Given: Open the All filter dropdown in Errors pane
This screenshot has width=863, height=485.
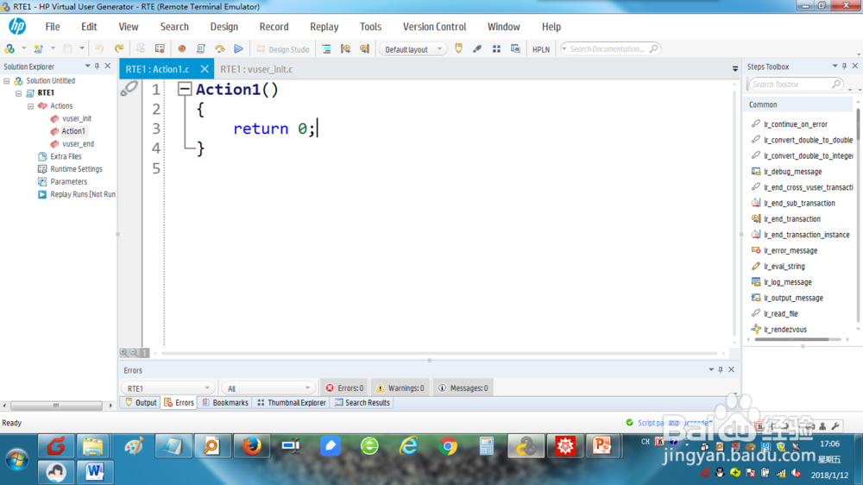Looking at the screenshot, I should [268, 388].
